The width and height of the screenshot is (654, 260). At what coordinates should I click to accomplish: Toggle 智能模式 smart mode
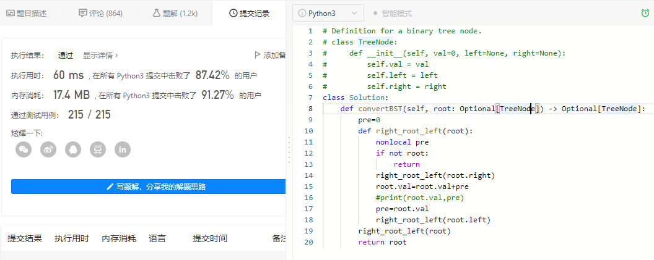pos(393,13)
